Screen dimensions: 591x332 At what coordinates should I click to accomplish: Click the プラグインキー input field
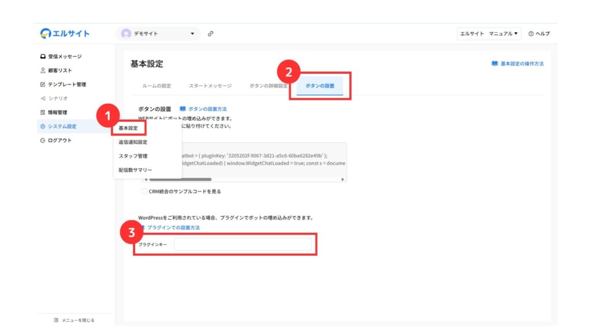242,245
